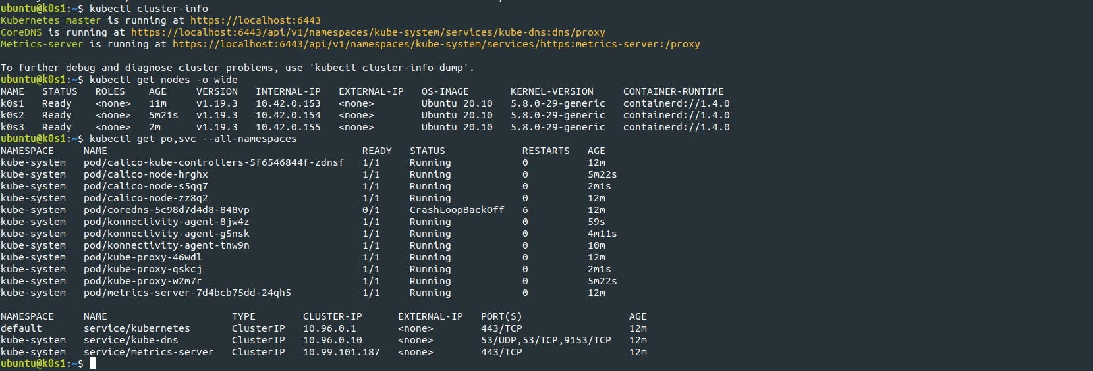Click the OS-IMAGE column header
Viewport: 1093px width, 371px height.
[x=445, y=91]
